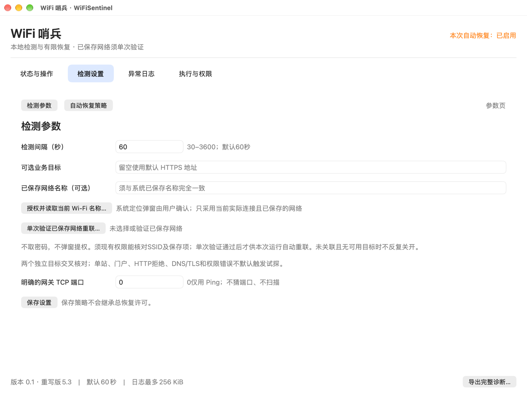Click 授权并读取当前 Wi-Fi 名称... button

point(67,208)
